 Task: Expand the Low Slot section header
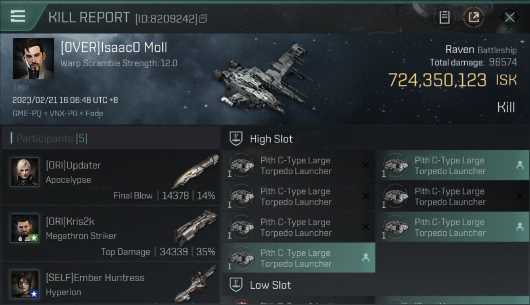tap(375, 285)
